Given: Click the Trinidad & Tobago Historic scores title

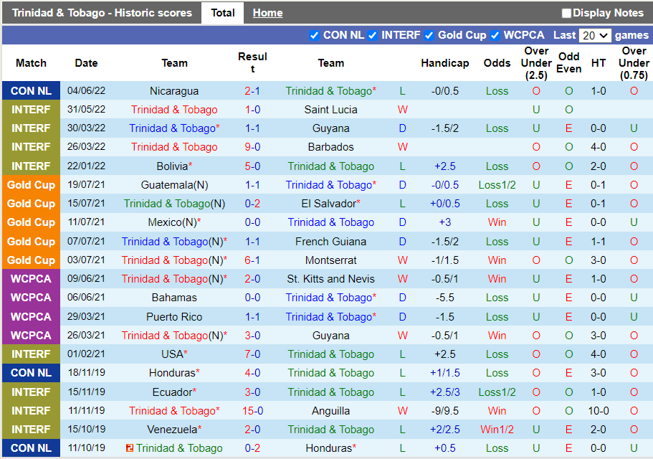Looking at the screenshot, I should 102,13.
